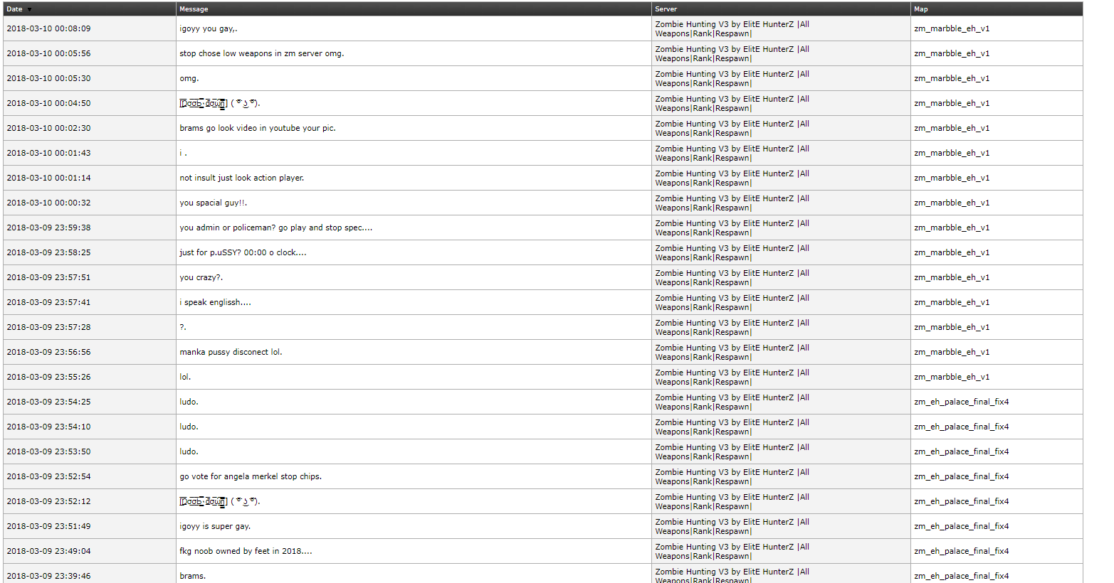Sort by the Date column header

(x=14, y=9)
